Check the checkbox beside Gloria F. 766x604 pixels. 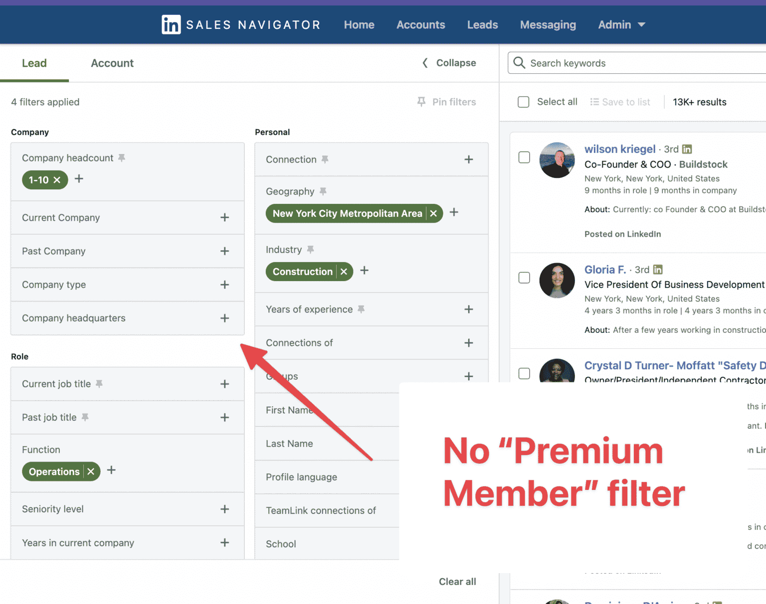pyautogui.click(x=524, y=278)
